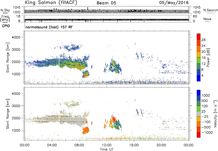Click the bottom red segment of the velocity colorbar
The image size is (218, 151).
[x=199, y=135]
